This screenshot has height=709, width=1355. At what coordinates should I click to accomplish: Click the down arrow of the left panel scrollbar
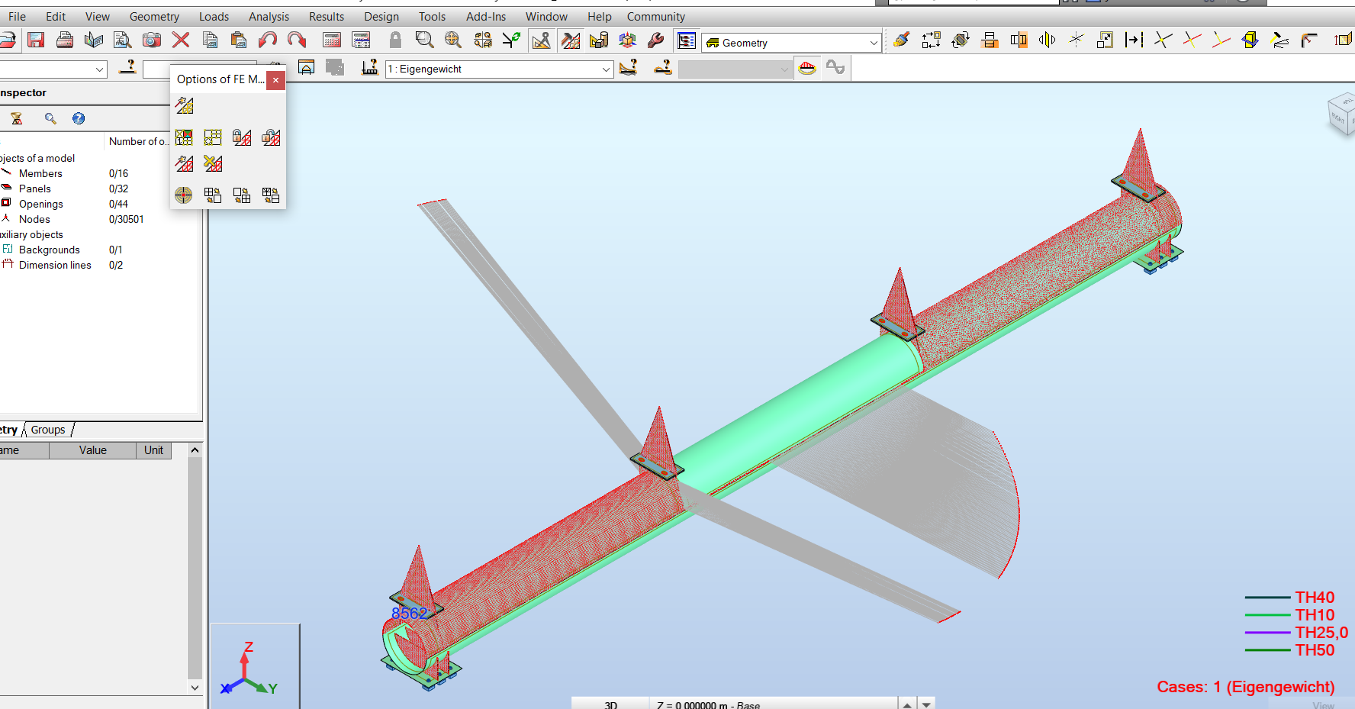(x=195, y=688)
